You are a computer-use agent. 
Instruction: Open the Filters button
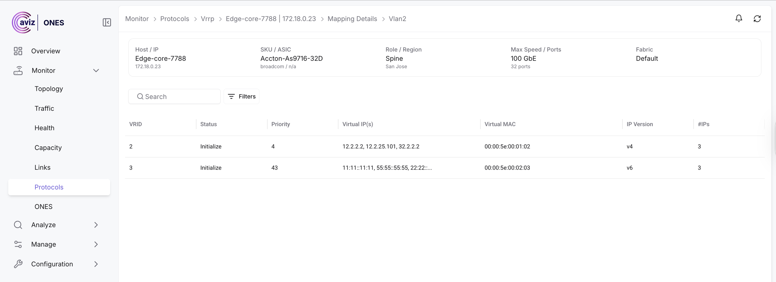[x=241, y=97]
